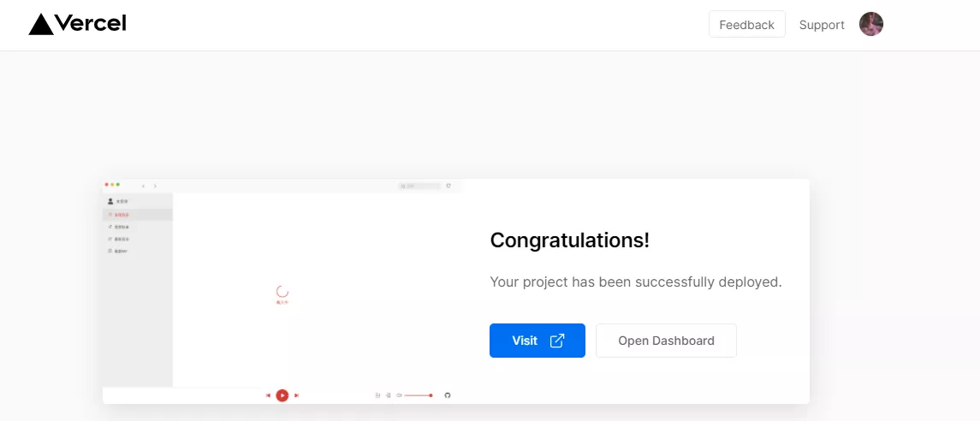Click the blue Visit button
This screenshot has width=980, height=421.
(538, 341)
